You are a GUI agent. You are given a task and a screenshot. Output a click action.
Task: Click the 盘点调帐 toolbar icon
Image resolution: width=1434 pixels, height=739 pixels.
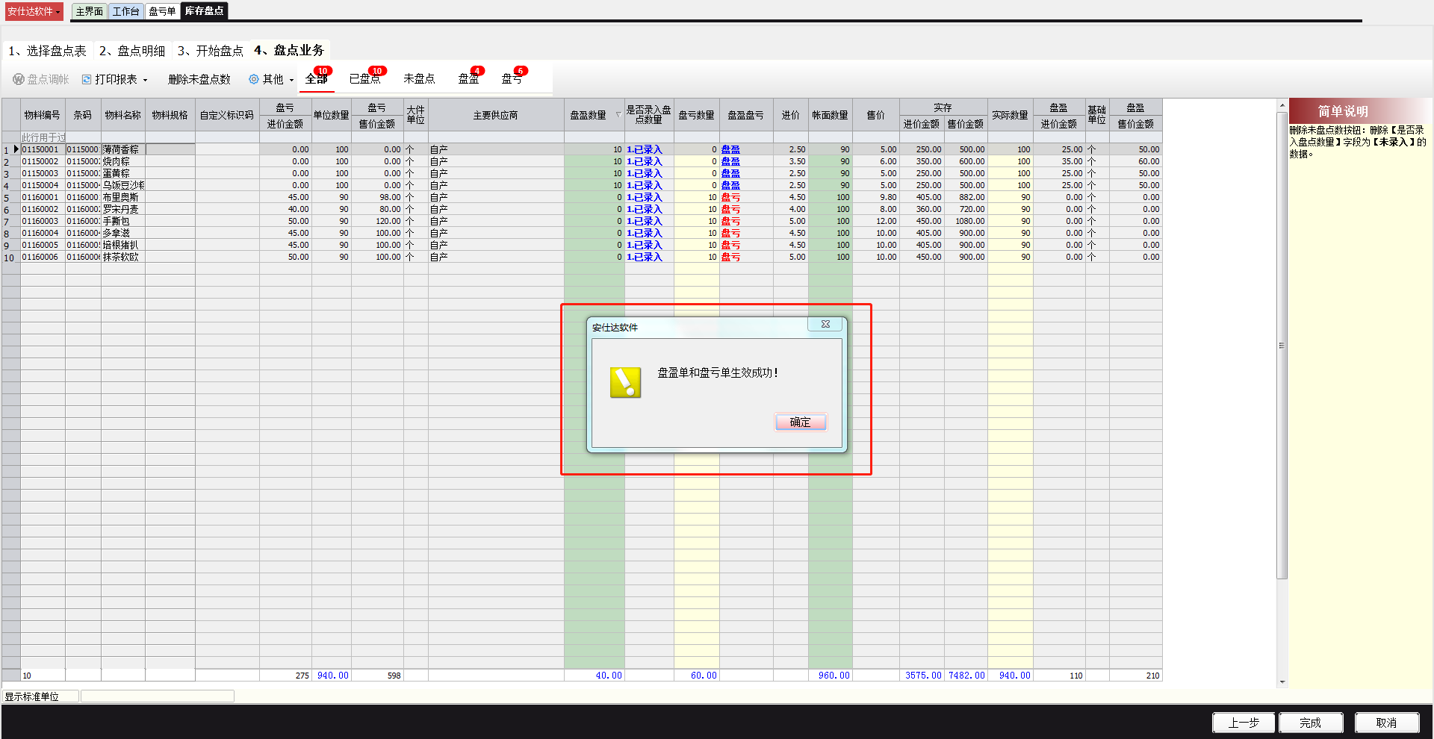pos(19,79)
